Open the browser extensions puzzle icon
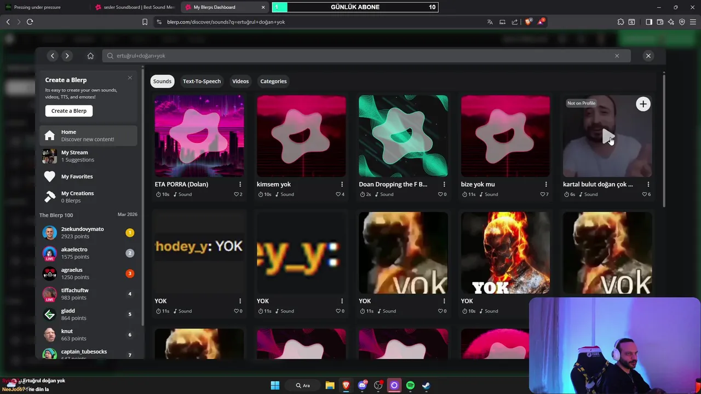The height and width of the screenshot is (394, 701). 620,22
